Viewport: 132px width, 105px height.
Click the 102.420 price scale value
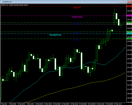click(129, 67)
